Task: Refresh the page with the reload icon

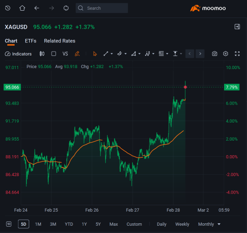Action: (x=66, y=8)
